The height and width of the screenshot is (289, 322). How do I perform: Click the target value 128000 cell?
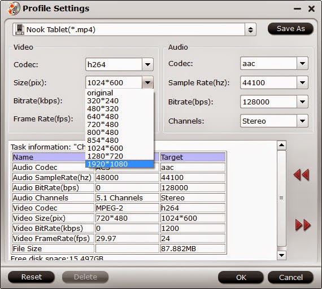pos(193,187)
